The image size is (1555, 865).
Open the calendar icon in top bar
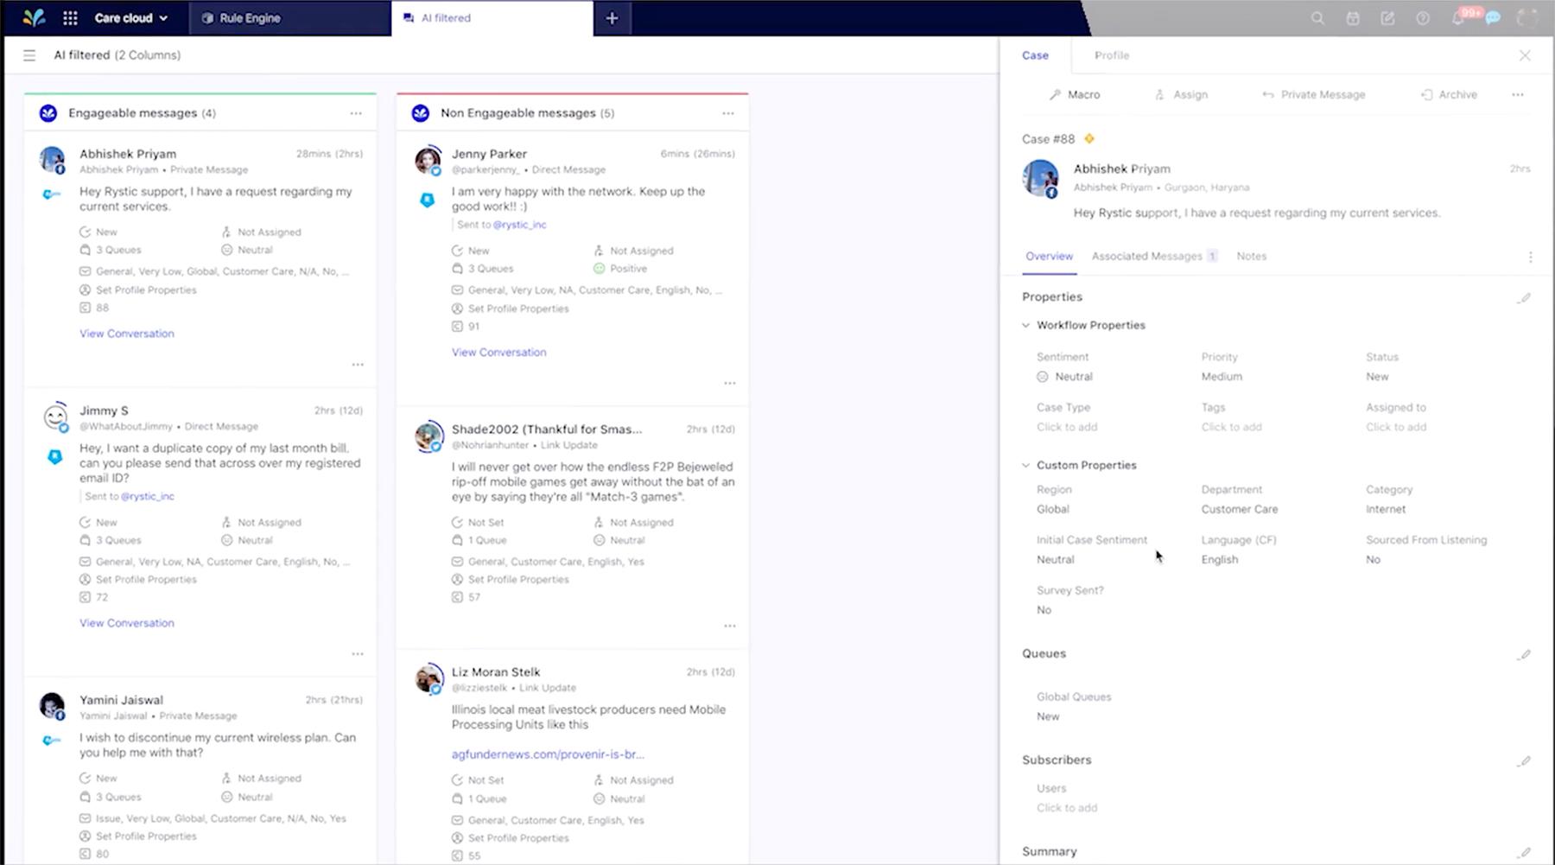(1352, 17)
